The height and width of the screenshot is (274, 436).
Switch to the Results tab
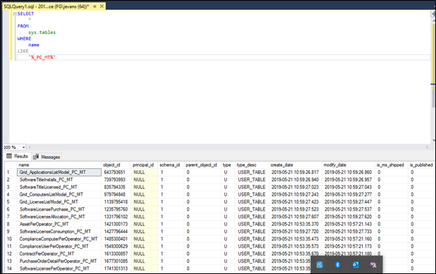tap(17, 156)
